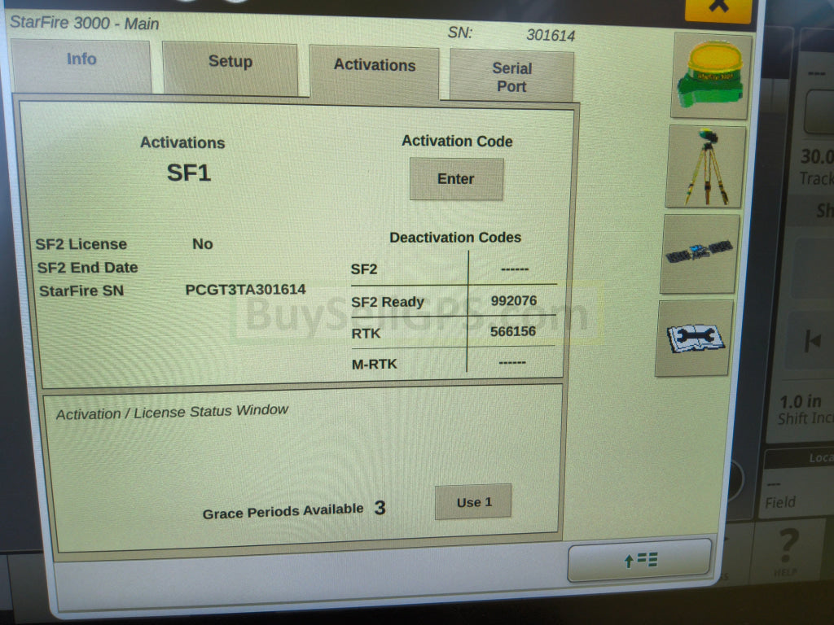
Task: Click the Help question mark icon
Action: 788,550
